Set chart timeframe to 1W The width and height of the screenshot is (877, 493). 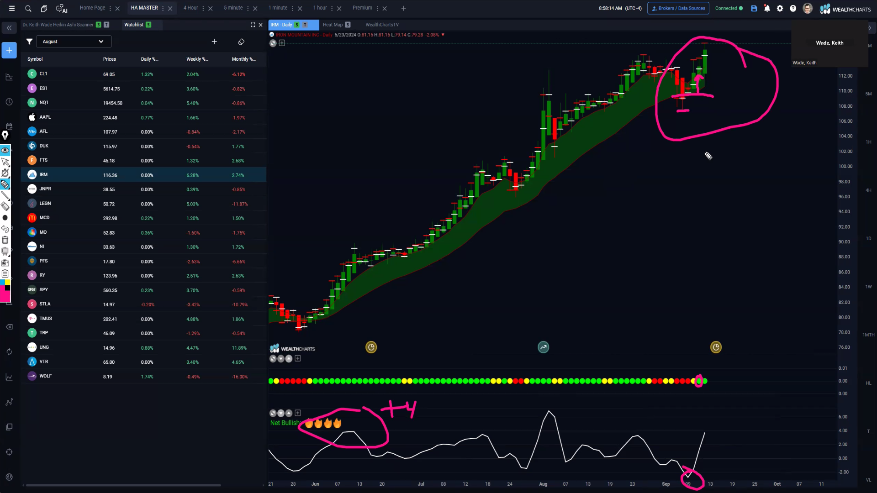tap(868, 287)
